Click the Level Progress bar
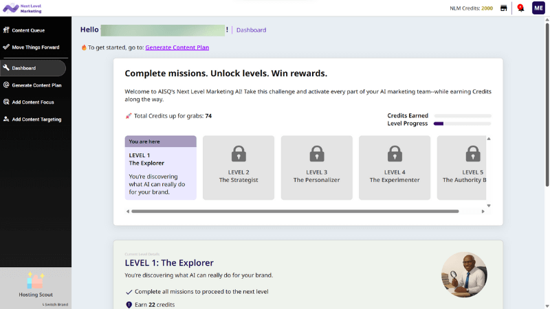Screen dimensions: 550x309 click(x=462, y=124)
